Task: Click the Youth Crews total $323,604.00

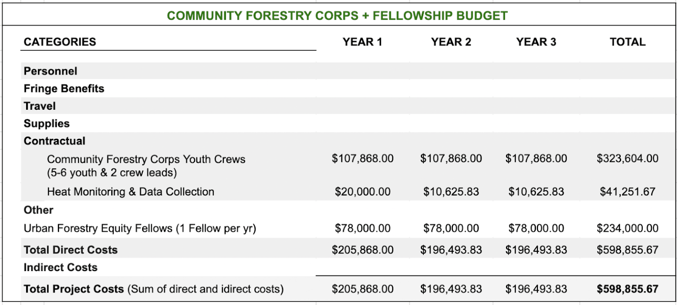Action: 627,159
